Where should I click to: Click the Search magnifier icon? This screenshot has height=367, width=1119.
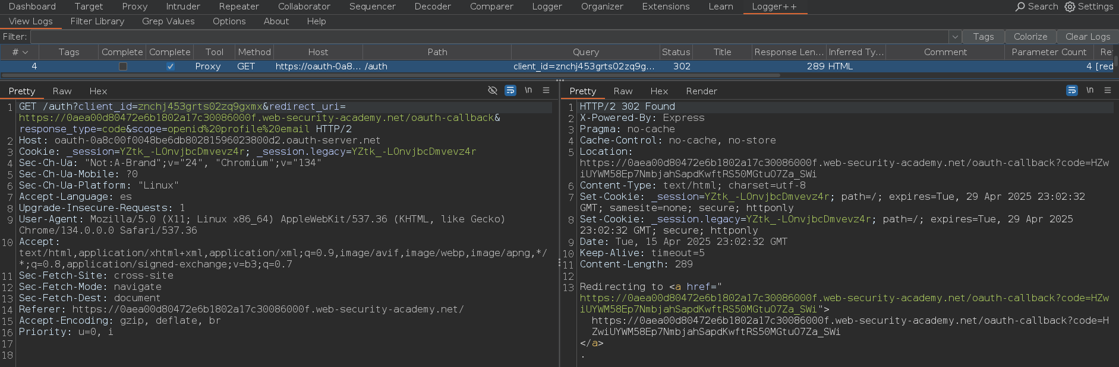1020,7
